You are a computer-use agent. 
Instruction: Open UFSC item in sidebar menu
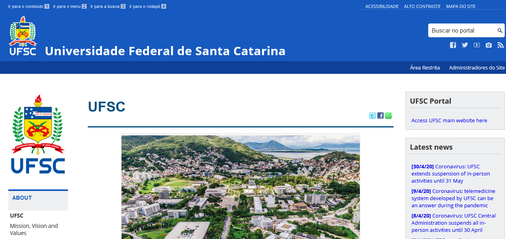(x=17, y=216)
